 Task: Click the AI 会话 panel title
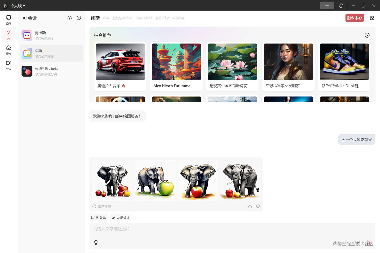click(x=30, y=18)
